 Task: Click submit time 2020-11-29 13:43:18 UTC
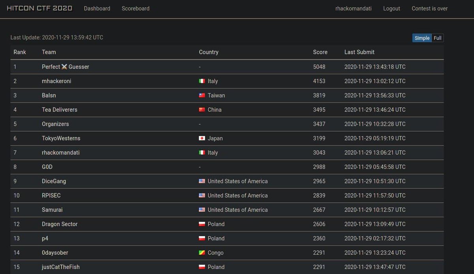click(375, 67)
